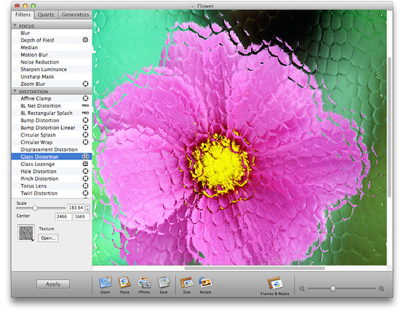Switch to the Generators tab
The width and height of the screenshot is (403, 317).
click(x=74, y=13)
